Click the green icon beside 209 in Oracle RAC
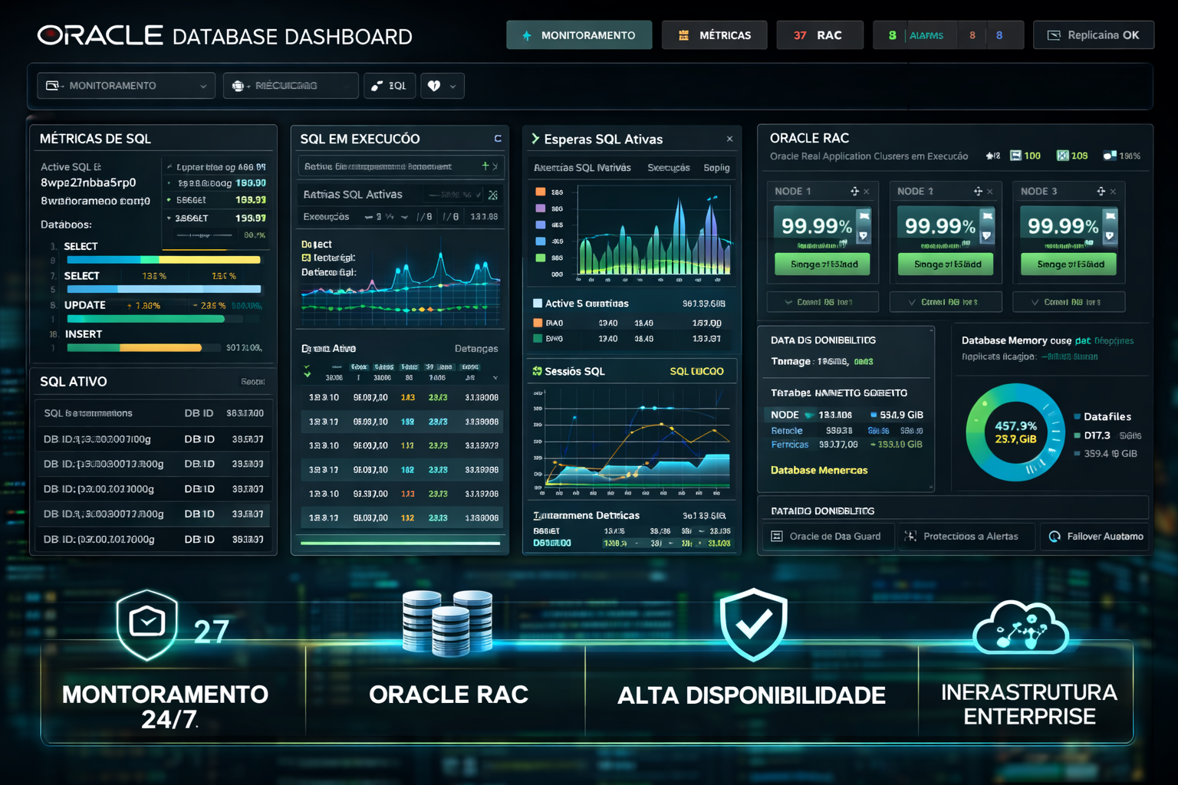This screenshot has width=1178, height=785. (1062, 156)
